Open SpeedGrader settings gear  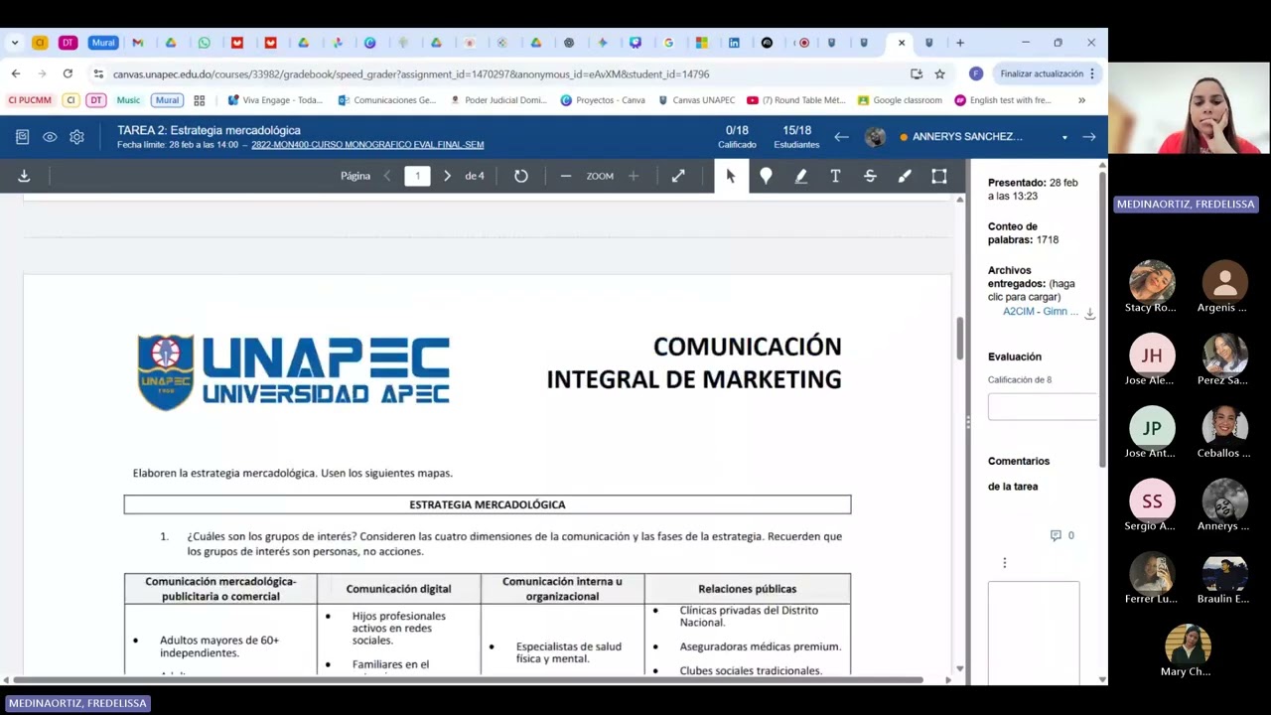pos(76,137)
